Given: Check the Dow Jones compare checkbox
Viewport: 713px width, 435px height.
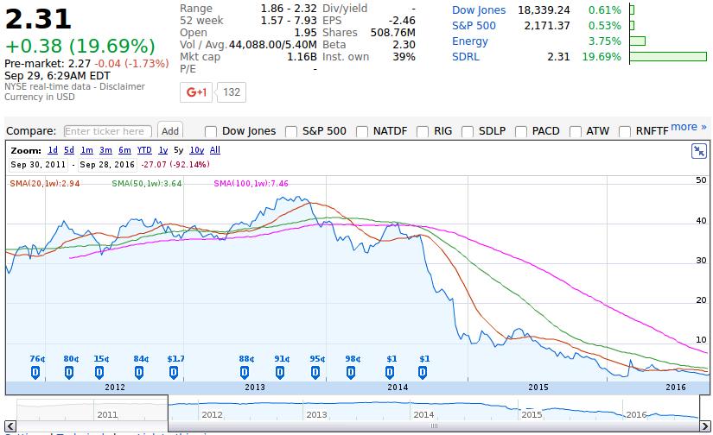Looking at the screenshot, I should (211, 132).
